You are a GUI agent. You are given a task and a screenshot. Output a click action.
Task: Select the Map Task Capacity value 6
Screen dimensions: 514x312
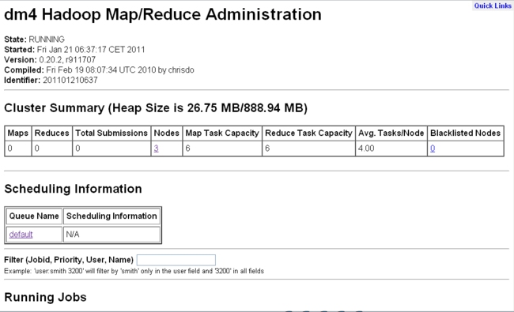tap(187, 148)
